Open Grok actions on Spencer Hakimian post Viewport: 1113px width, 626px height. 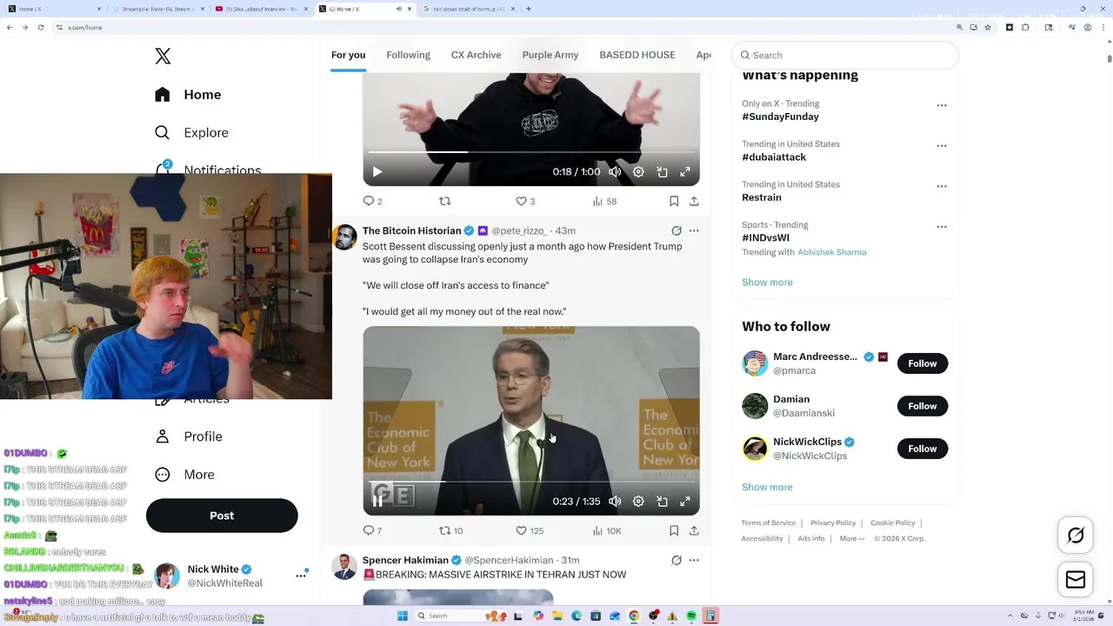[x=676, y=560]
